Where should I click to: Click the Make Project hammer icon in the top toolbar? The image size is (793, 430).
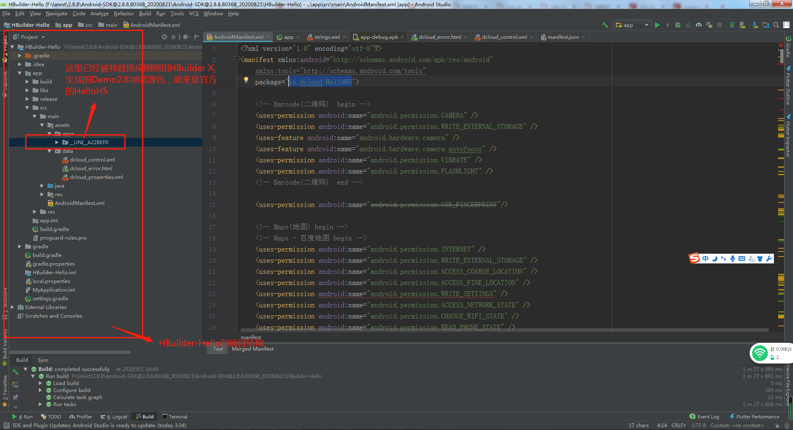[x=605, y=25]
